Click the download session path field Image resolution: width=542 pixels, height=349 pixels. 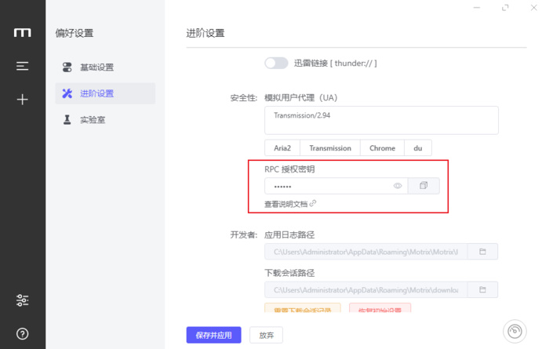(x=366, y=289)
